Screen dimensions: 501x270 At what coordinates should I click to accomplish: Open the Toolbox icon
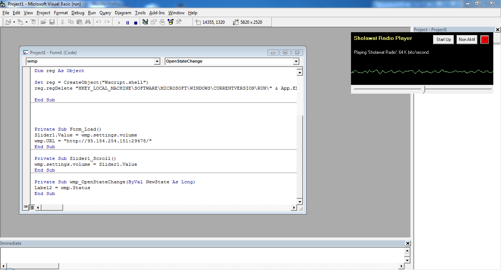(x=179, y=22)
